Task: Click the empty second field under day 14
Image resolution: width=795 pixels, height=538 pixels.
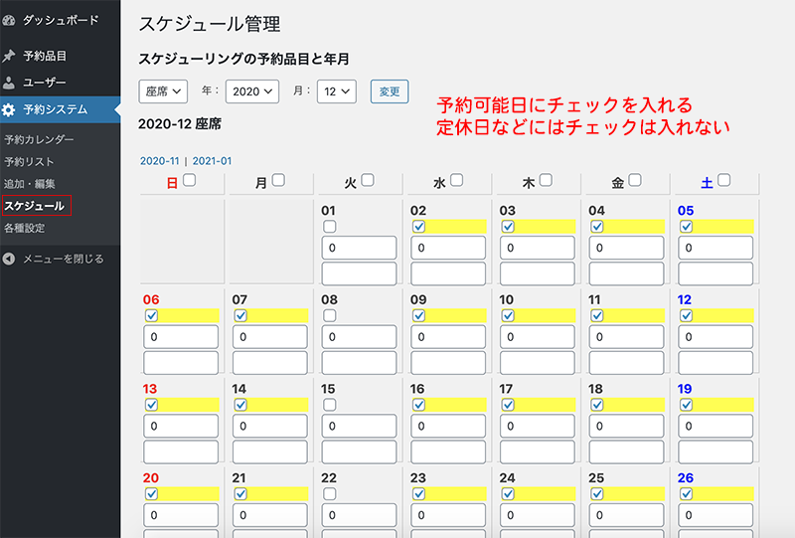Action: [x=269, y=451]
